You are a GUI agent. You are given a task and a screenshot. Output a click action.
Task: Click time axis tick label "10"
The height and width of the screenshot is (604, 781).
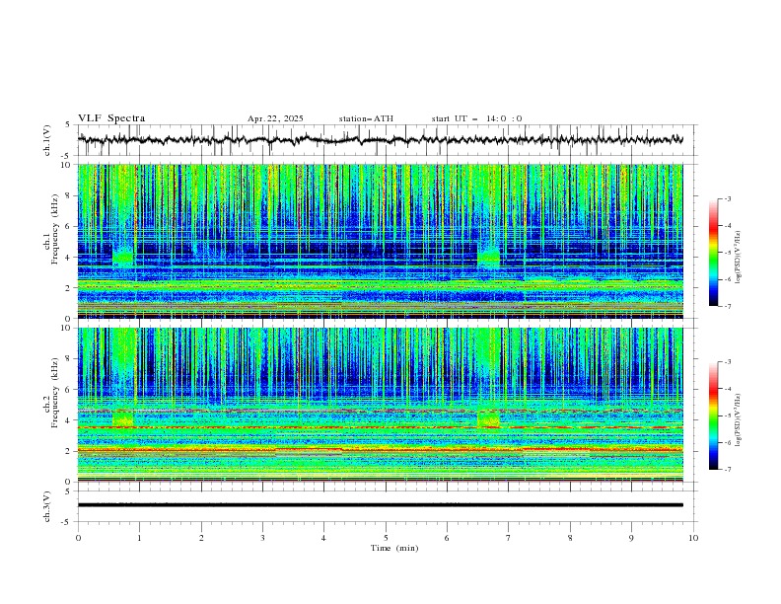coord(693,538)
